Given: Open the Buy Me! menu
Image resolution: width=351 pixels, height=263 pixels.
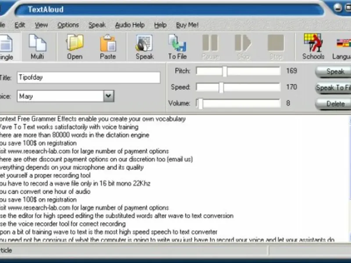Looking at the screenshot, I should click(187, 25).
